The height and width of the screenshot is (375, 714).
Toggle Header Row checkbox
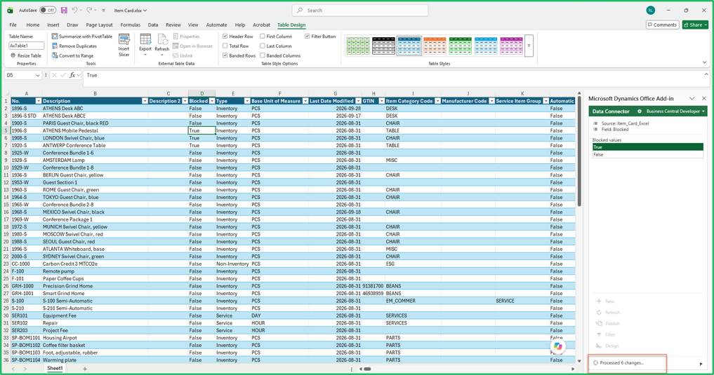[225, 36]
